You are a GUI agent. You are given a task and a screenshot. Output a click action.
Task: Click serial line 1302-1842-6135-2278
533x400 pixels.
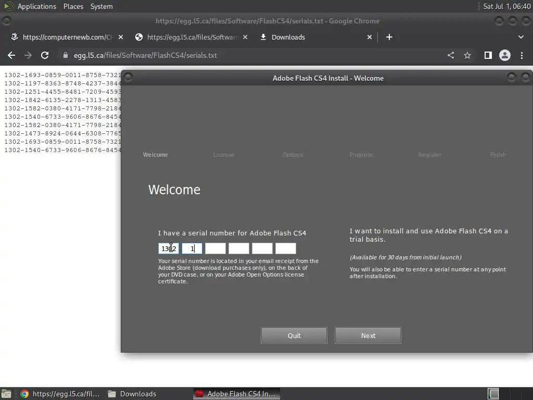(62, 100)
